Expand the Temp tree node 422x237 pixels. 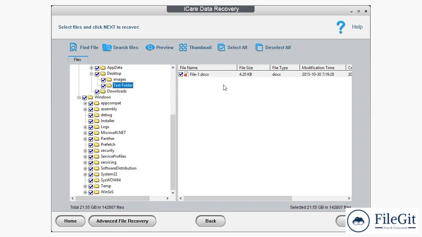(85, 187)
